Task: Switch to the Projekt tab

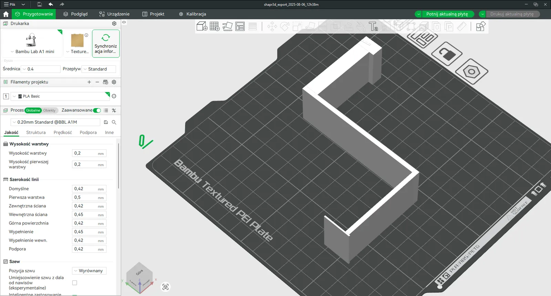Action: coord(153,14)
